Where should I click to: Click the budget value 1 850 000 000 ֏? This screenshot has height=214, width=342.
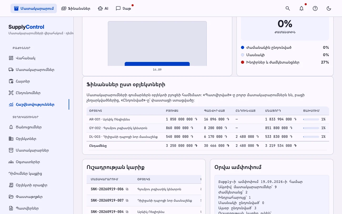click(182, 119)
